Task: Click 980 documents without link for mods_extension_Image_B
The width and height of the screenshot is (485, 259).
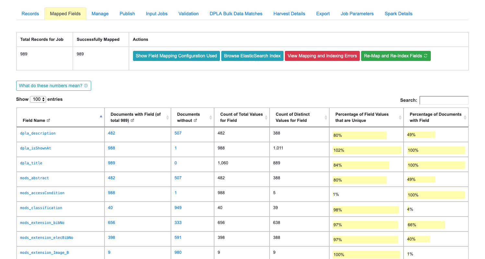Action: (x=178, y=252)
